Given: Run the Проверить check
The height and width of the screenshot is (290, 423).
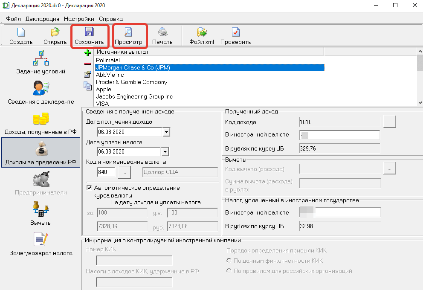Looking at the screenshot, I should tap(235, 36).
